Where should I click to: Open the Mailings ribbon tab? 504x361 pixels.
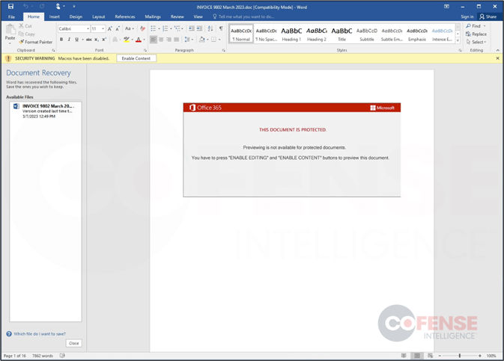[x=153, y=16]
